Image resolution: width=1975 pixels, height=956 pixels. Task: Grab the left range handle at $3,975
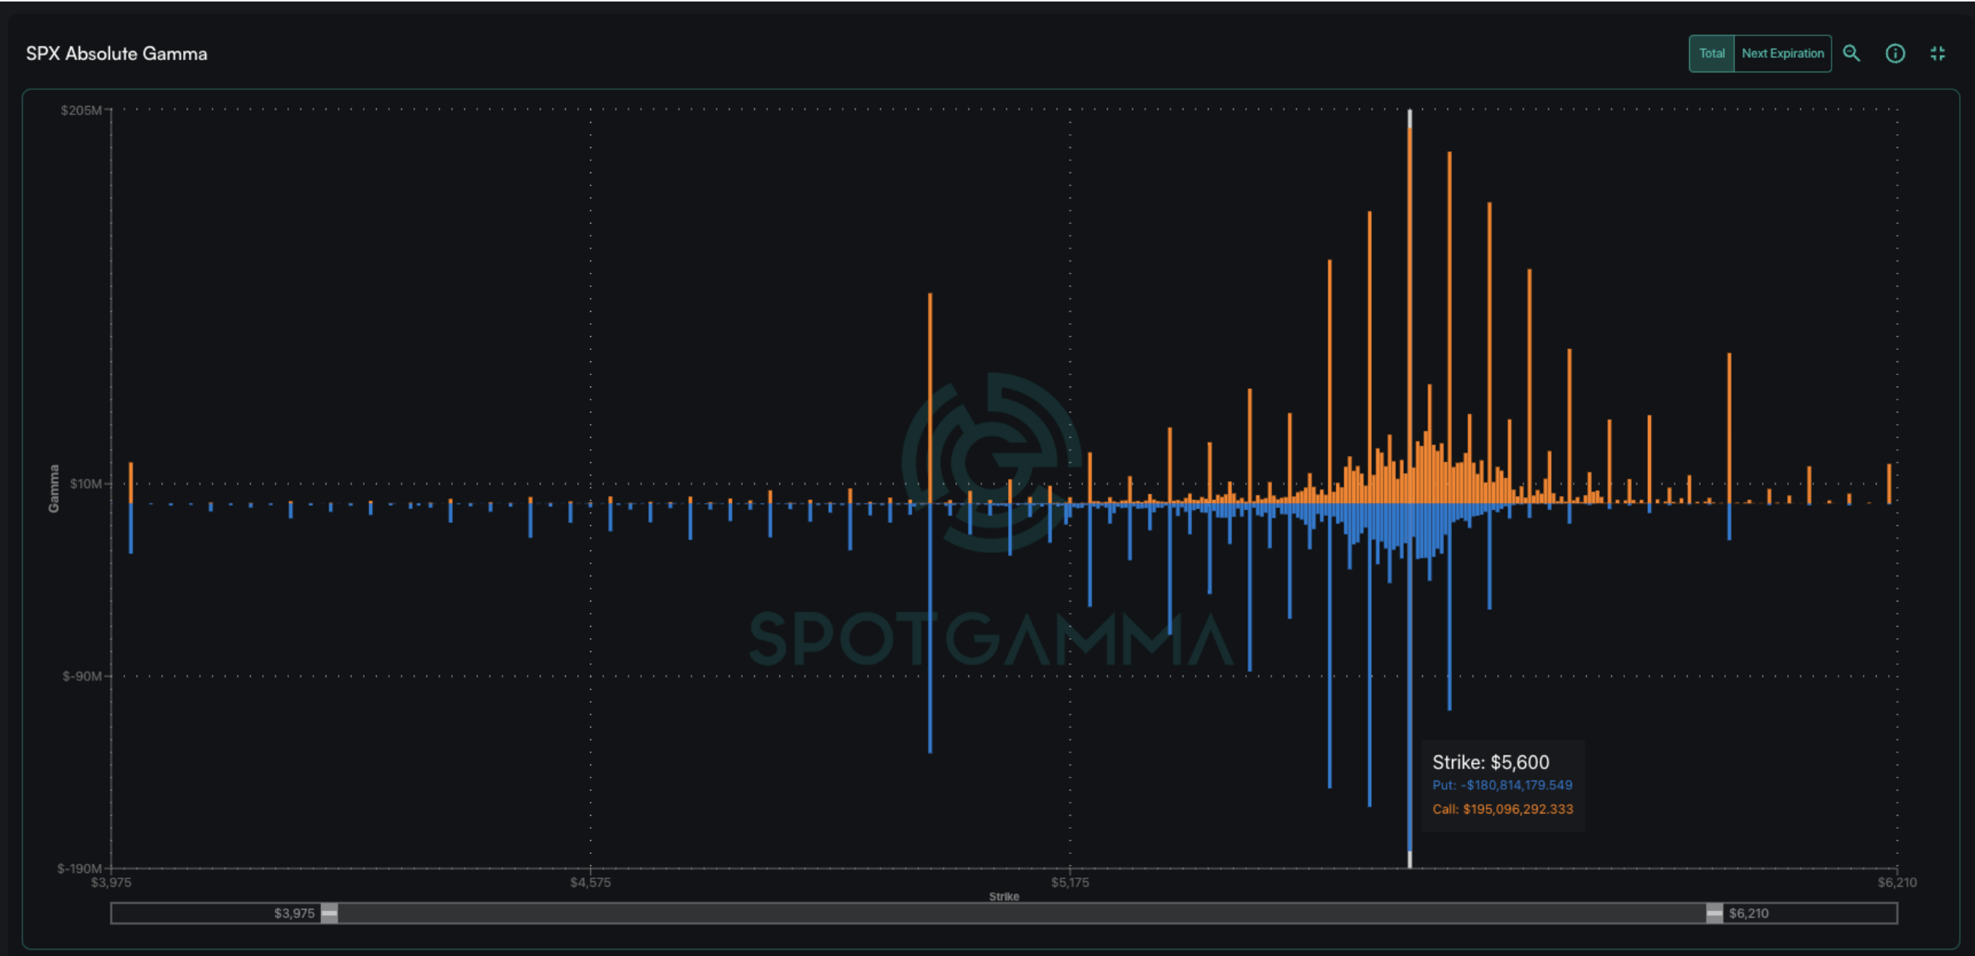point(329,913)
